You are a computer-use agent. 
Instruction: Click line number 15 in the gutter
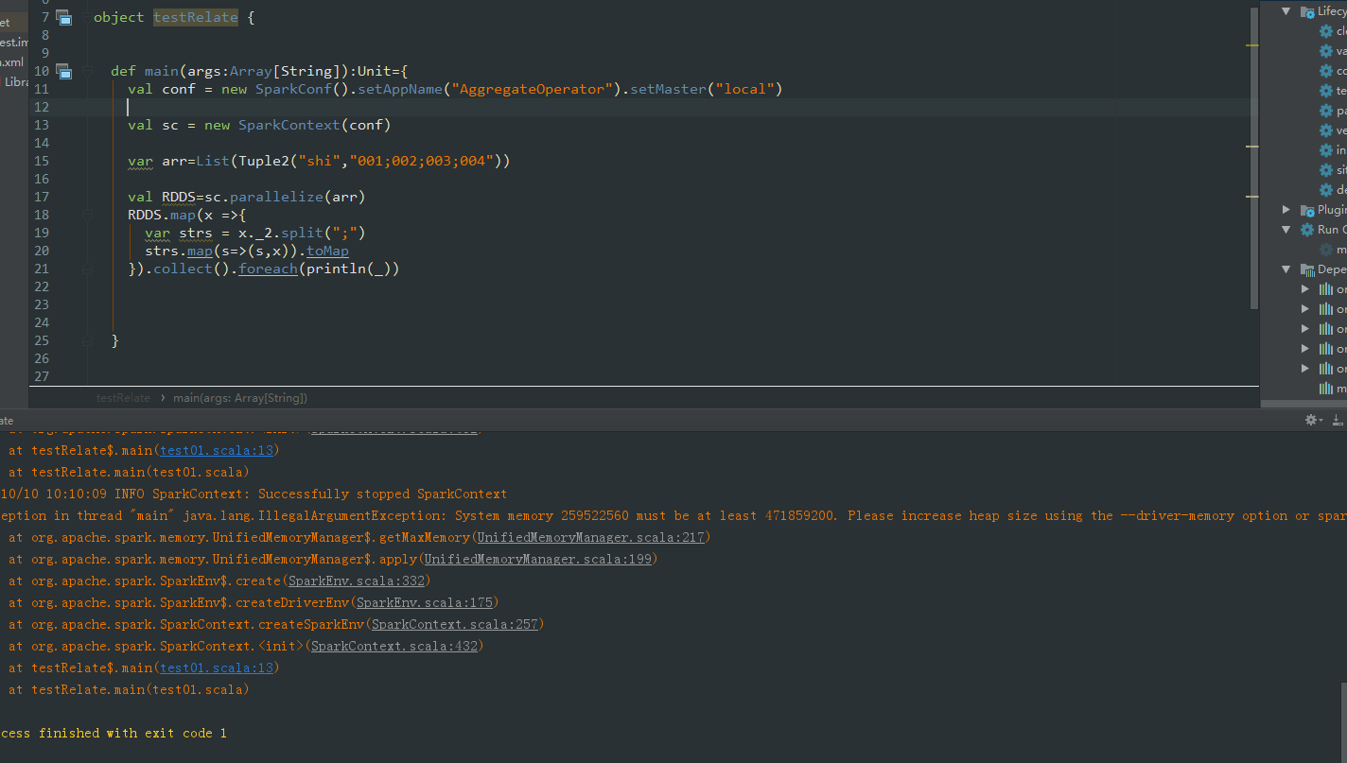(x=42, y=161)
